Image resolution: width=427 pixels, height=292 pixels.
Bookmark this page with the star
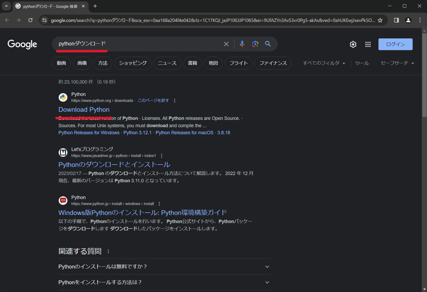click(x=380, y=20)
